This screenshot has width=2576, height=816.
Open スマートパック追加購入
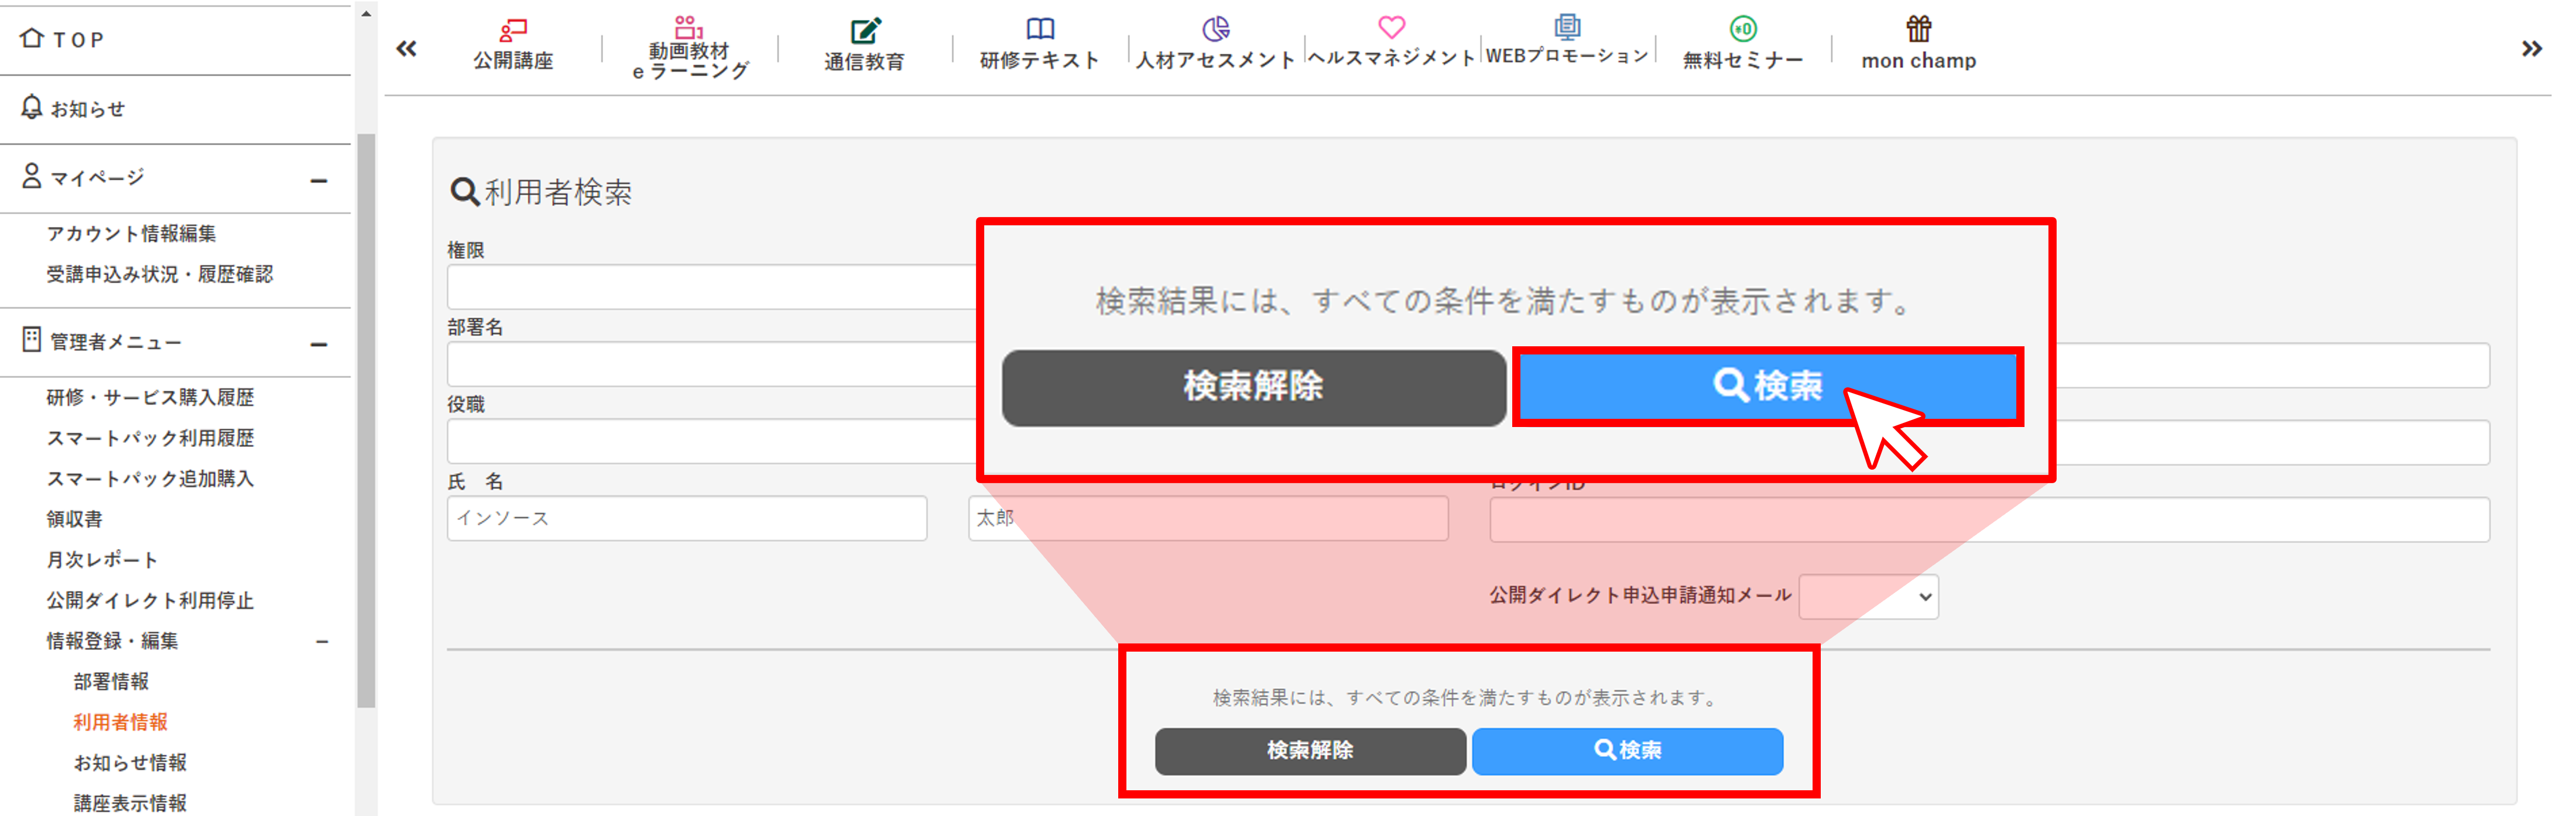[150, 478]
